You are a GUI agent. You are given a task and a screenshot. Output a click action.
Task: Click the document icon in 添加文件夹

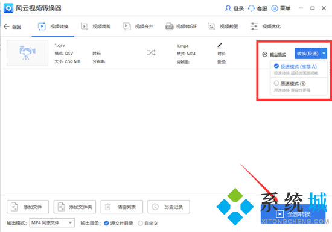point(61,207)
